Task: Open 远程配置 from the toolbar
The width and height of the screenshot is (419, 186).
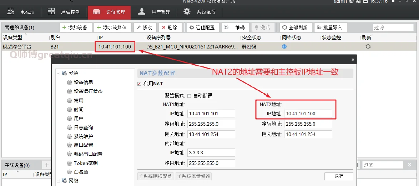Action: [x=202, y=27]
